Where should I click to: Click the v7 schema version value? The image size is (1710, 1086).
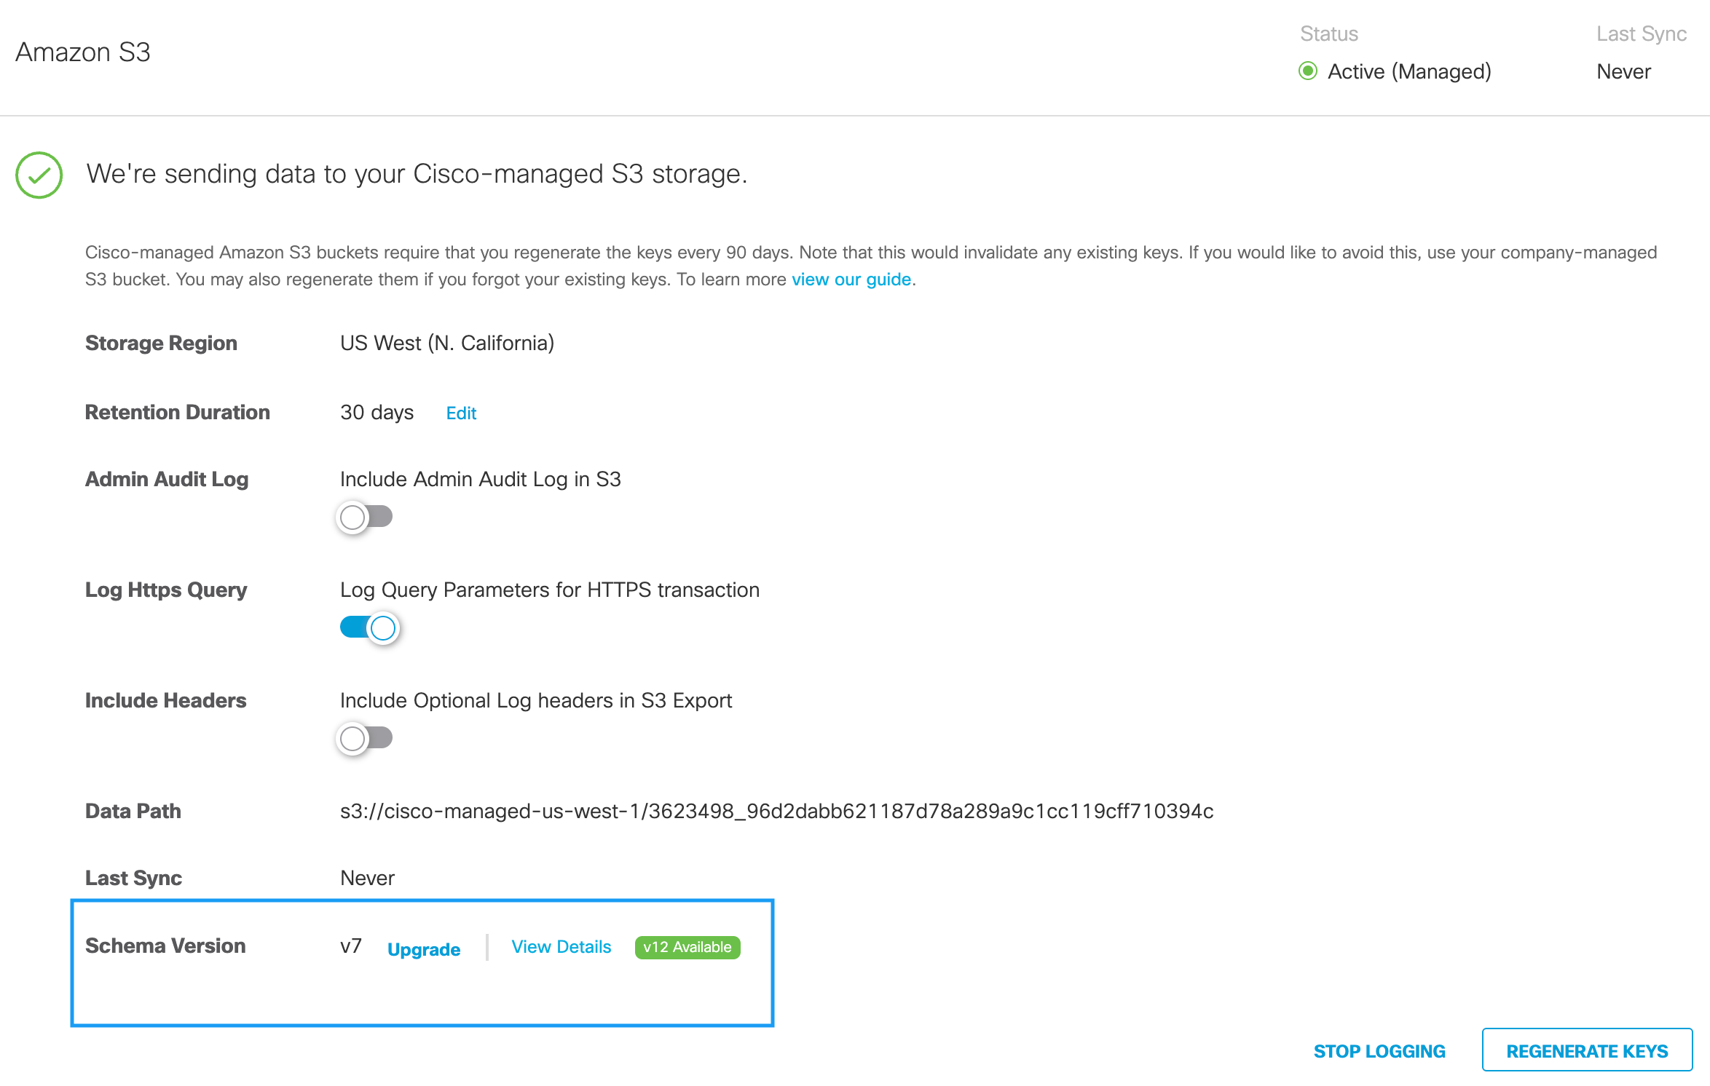pos(351,946)
